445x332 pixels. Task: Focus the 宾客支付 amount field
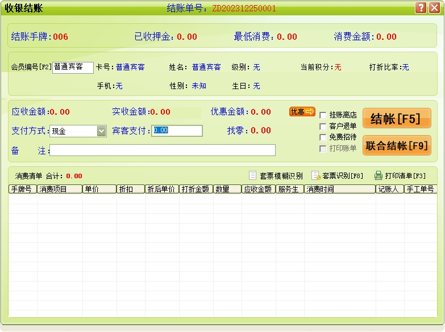tap(177, 131)
